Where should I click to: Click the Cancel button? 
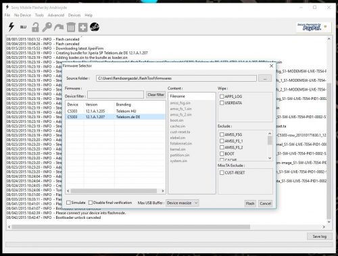pos(265,203)
